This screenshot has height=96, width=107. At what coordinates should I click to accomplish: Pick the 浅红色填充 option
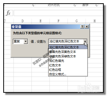click(x=68, y=61)
